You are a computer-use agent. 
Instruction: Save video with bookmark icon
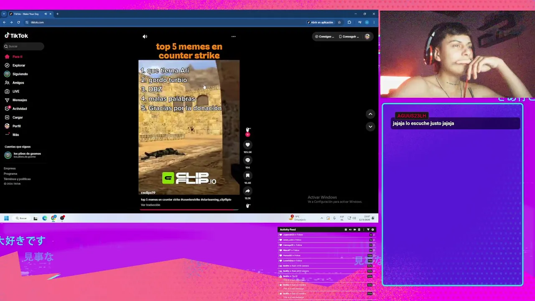(247, 176)
